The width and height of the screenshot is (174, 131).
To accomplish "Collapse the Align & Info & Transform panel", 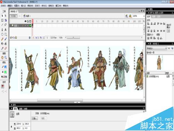I will point(148,13).
